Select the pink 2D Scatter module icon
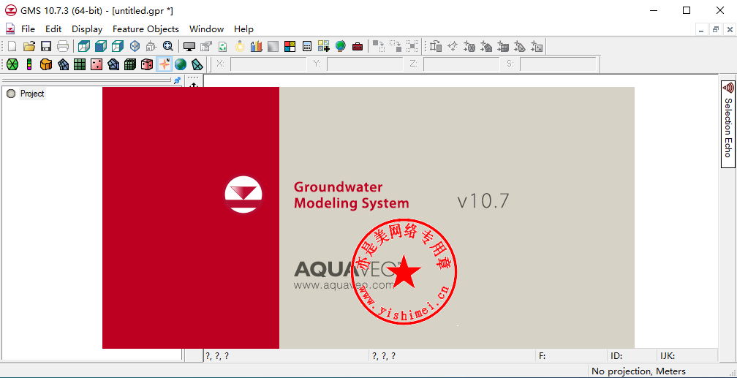The width and height of the screenshot is (737, 378). click(97, 64)
